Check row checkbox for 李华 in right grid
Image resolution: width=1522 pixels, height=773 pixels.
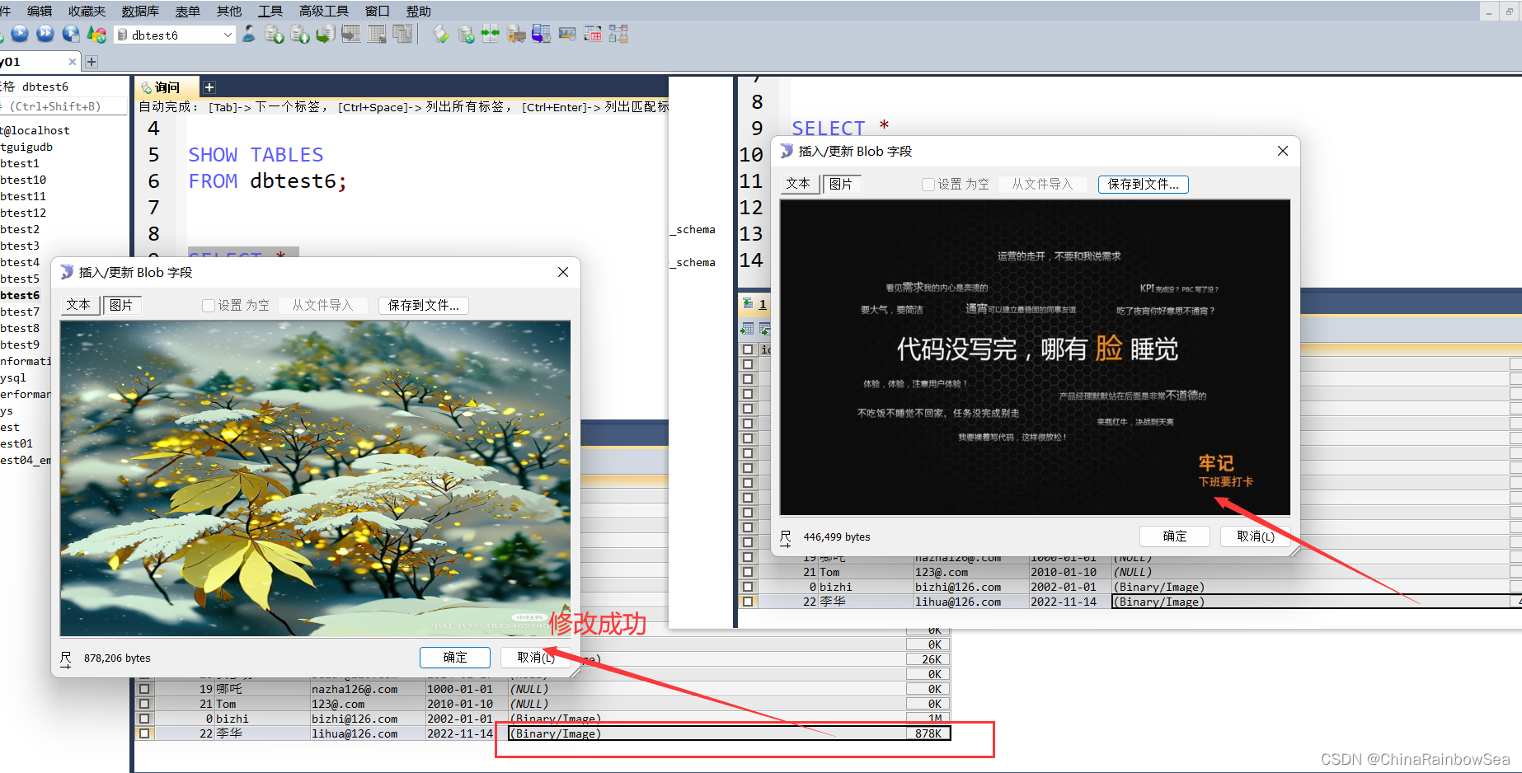[748, 602]
